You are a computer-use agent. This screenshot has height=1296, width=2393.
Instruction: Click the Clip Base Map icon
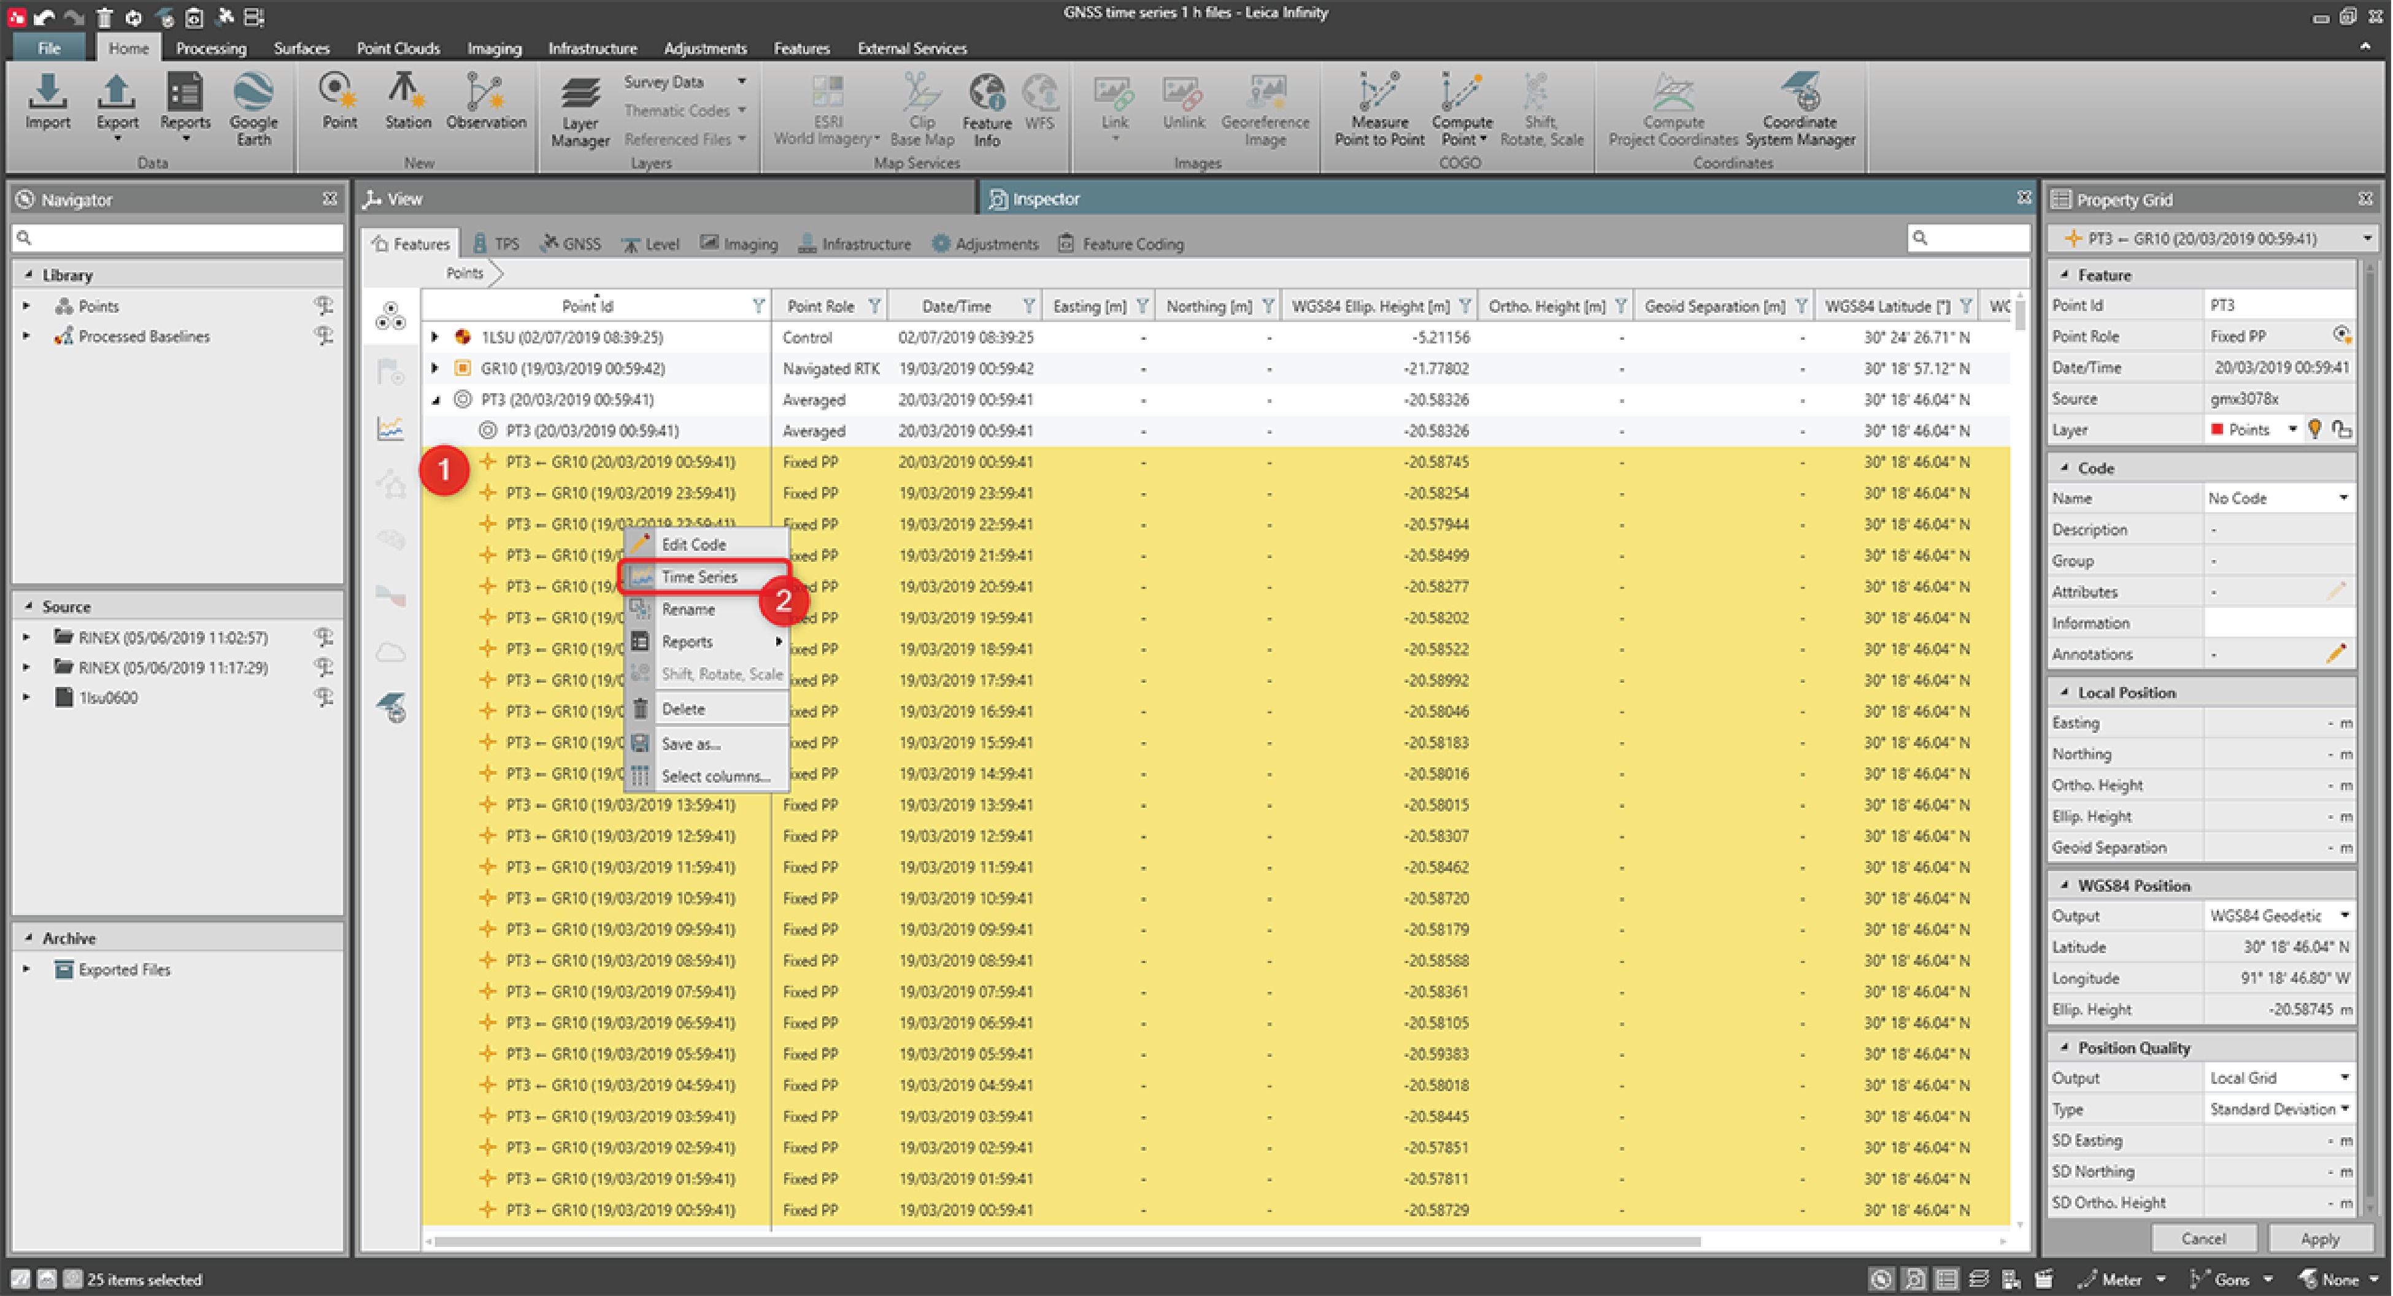point(922,110)
